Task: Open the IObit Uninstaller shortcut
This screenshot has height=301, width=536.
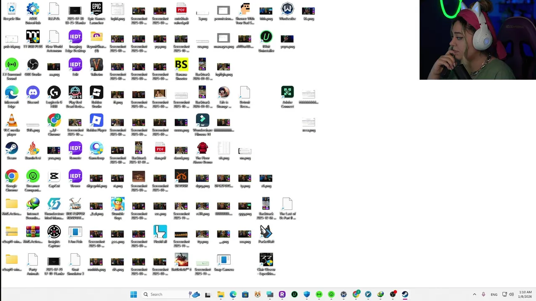Action: 266,41
